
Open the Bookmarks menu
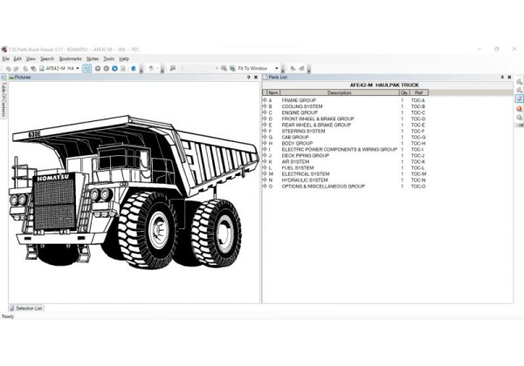point(70,58)
